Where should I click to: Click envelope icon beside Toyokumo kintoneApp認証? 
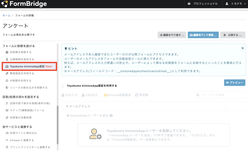[7, 67]
